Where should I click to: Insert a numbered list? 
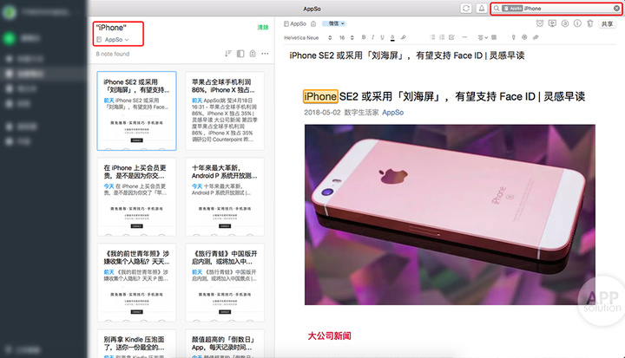click(442, 37)
